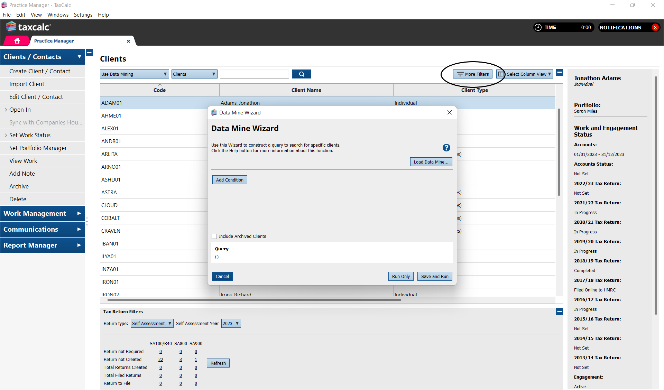Click the Home tab icon
The width and height of the screenshot is (664, 390).
coord(17,41)
